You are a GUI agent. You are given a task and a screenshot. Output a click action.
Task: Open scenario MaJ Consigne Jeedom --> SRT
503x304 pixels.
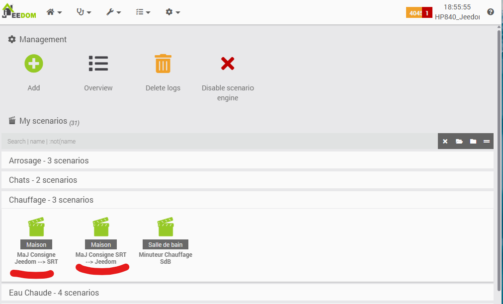pyautogui.click(x=36, y=228)
